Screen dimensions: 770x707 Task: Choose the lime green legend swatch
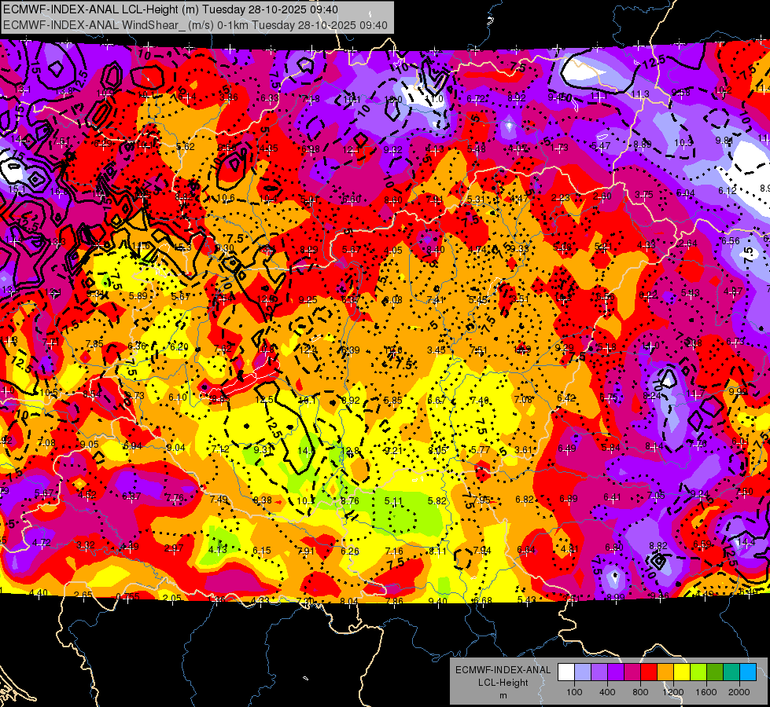tap(698, 672)
